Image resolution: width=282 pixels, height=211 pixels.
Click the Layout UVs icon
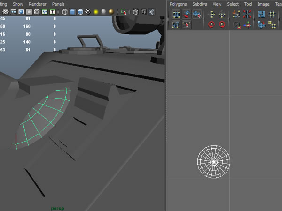pos(261,15)
